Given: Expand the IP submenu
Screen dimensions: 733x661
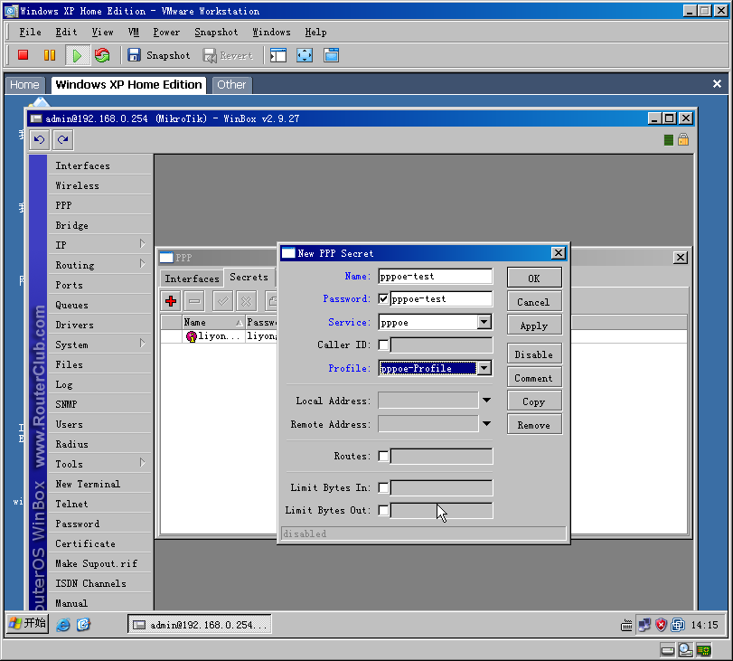Looking at the screenshot, I should [143, 244].
